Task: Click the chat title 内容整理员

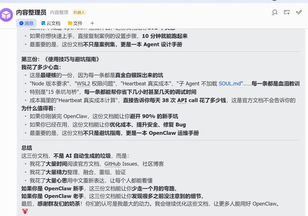Action: [31, 13]
